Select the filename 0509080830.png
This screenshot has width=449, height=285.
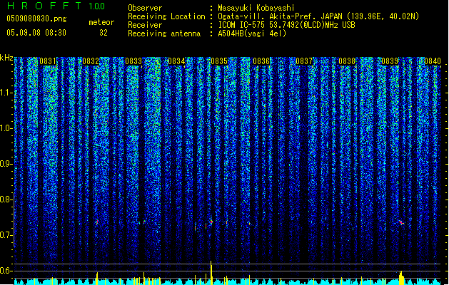click(36, 19)
